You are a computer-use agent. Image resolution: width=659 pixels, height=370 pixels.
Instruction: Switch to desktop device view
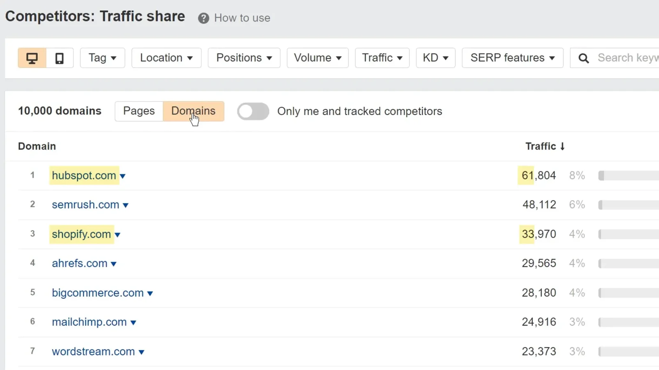pos(32,58)
